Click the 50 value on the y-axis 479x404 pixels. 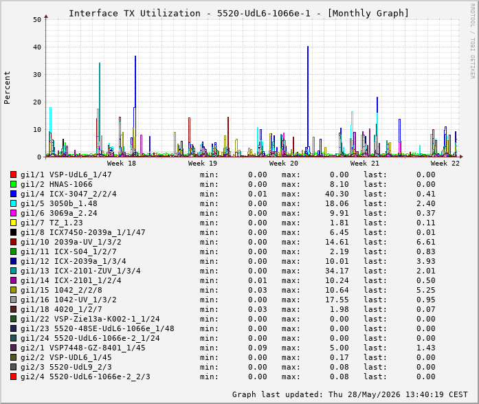tap(37, 20)
